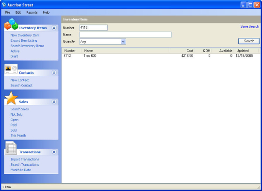262x191 pixels.
Task: Click the Sold link under Sales
Action: [14, 130]
